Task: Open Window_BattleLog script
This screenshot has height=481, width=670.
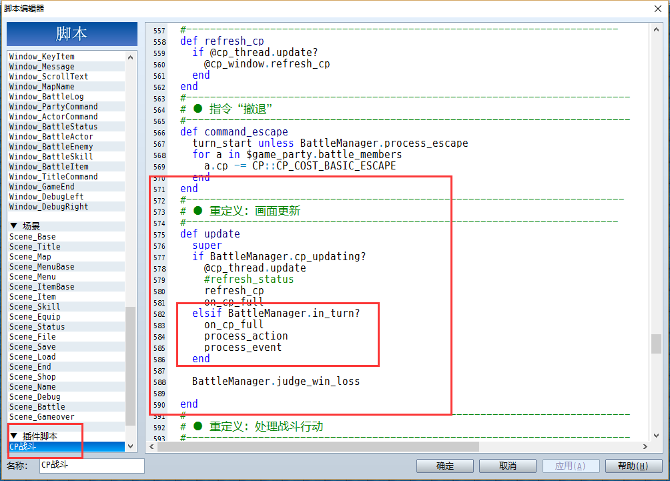Action: pyautogui.click(x=67, y=97)
